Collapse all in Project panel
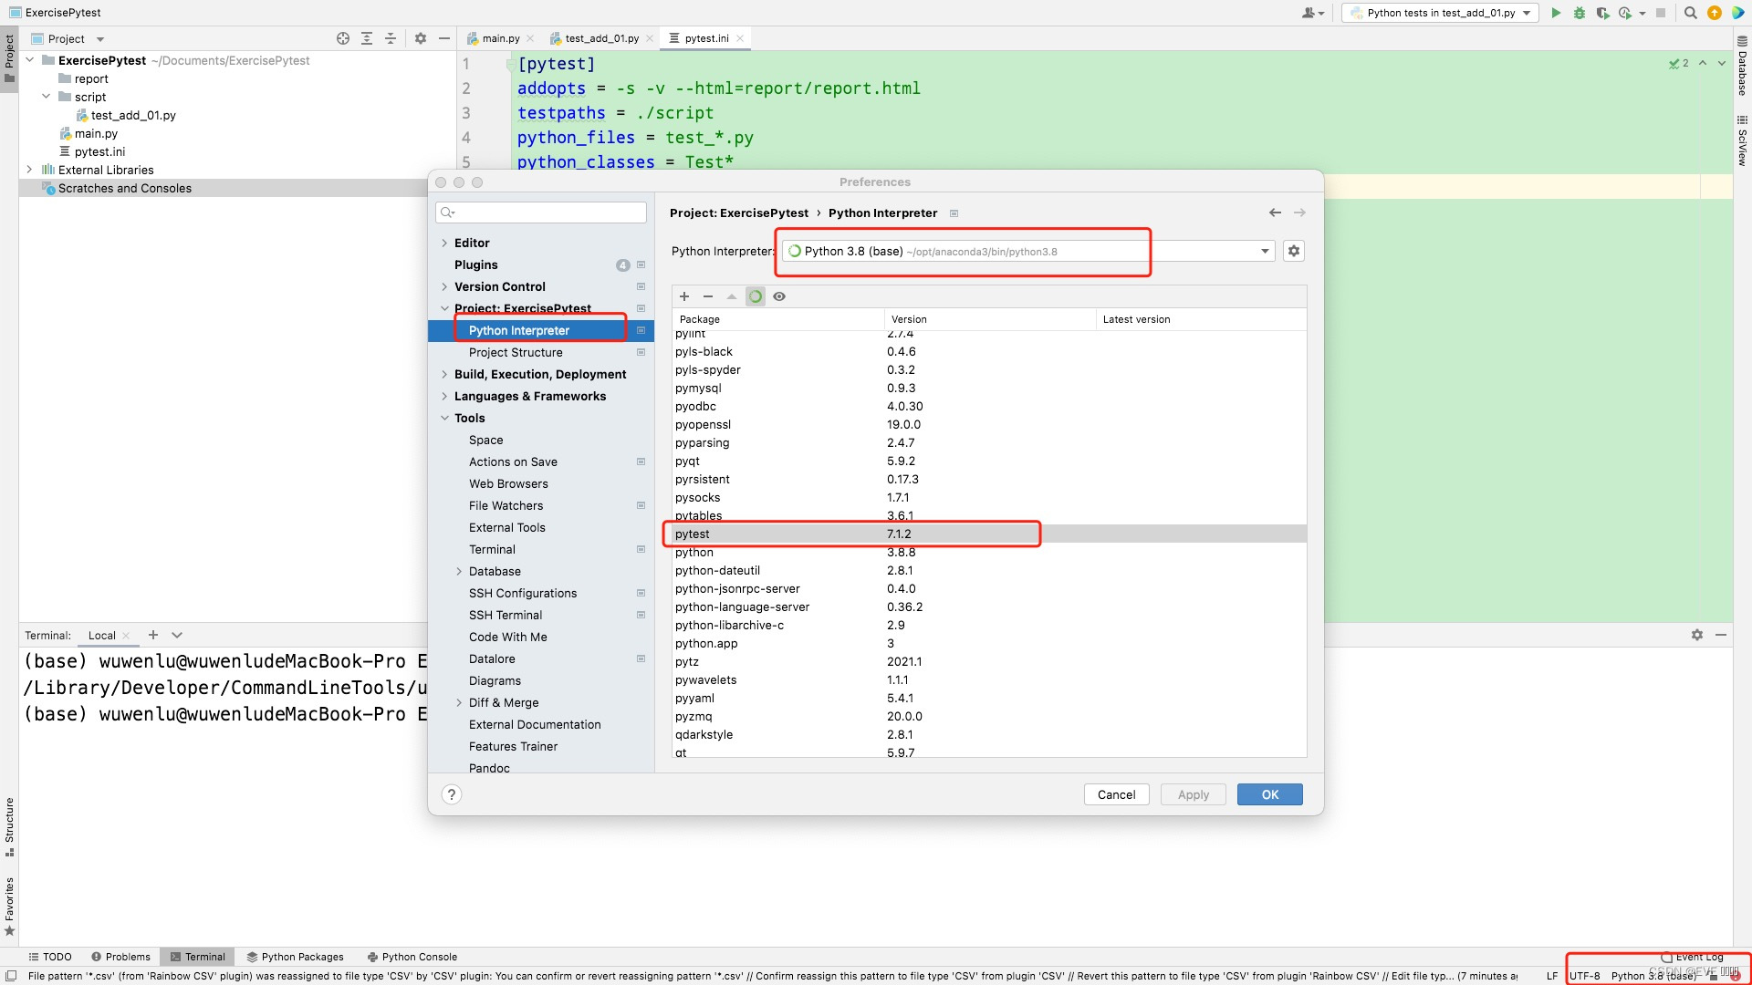This screenshot has height=985, width=1752. 391,38
